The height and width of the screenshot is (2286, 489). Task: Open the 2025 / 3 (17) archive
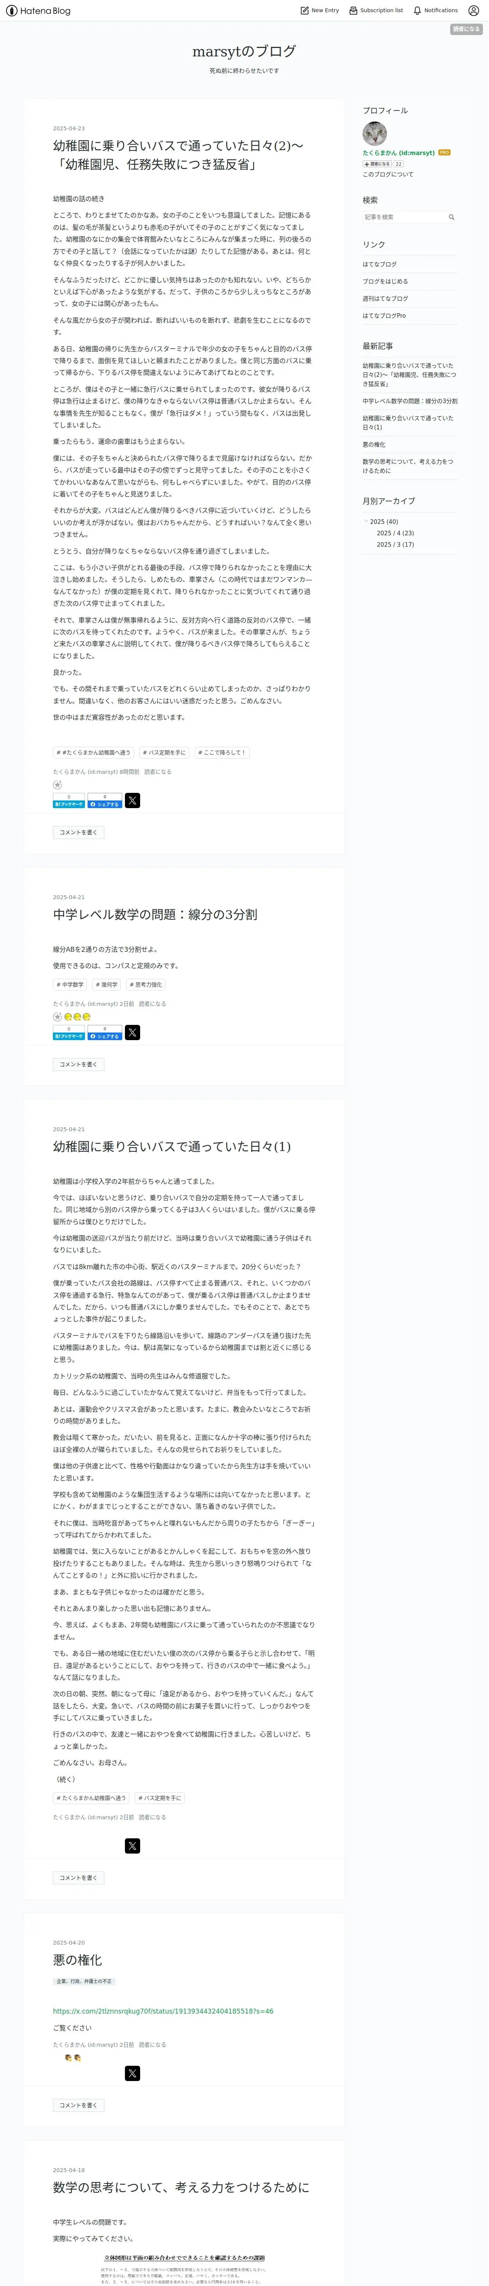click(395, 545)
